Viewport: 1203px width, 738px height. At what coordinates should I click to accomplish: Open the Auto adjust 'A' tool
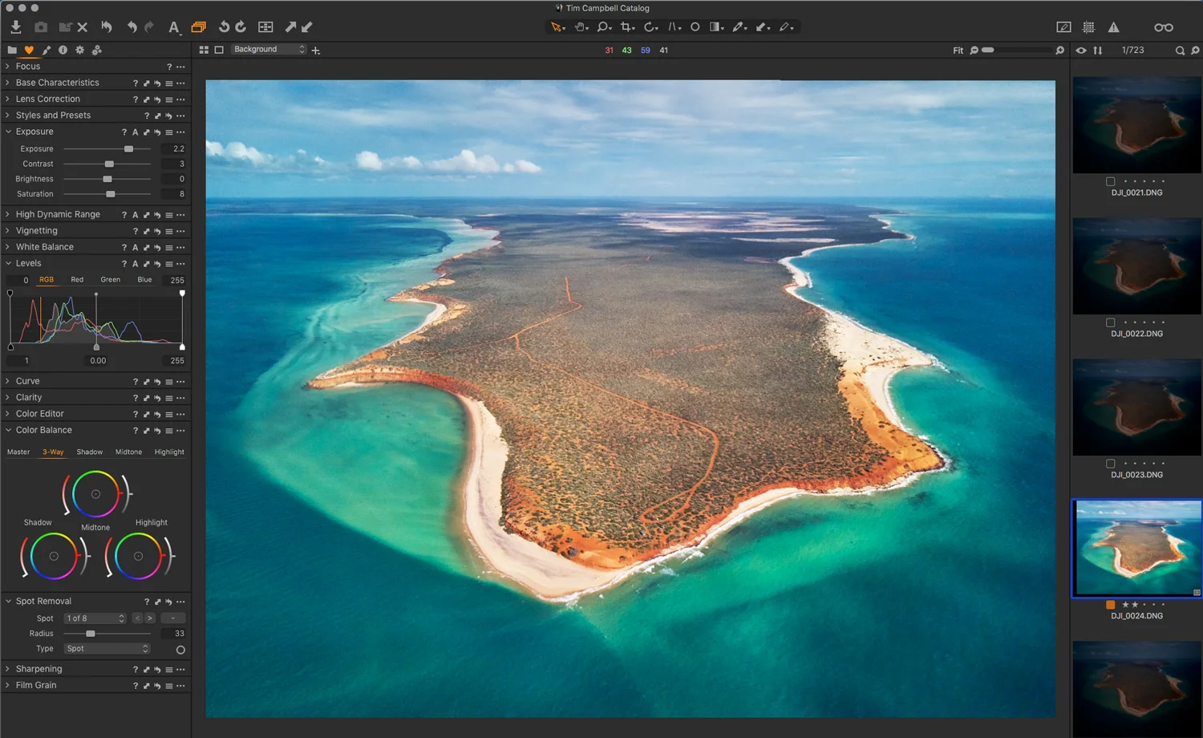(173, 27)
